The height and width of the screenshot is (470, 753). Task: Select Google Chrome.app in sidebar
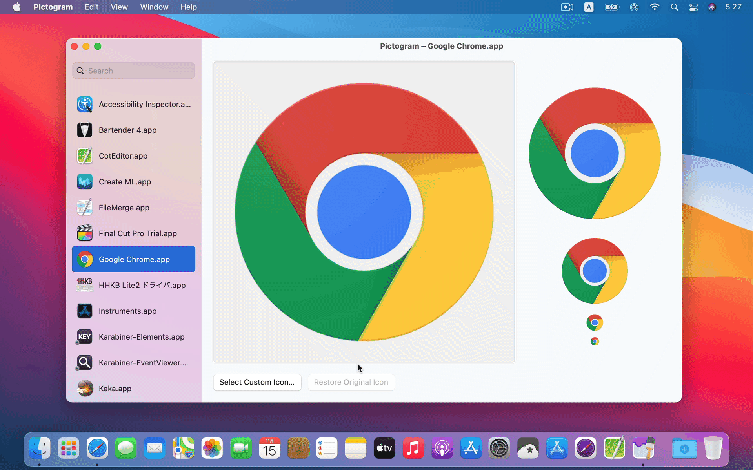coord(135,259)
